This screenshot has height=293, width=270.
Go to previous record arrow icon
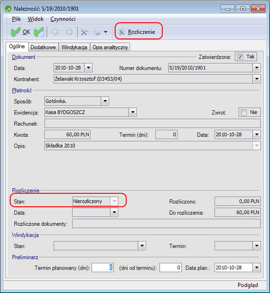(x=55, y=32)
